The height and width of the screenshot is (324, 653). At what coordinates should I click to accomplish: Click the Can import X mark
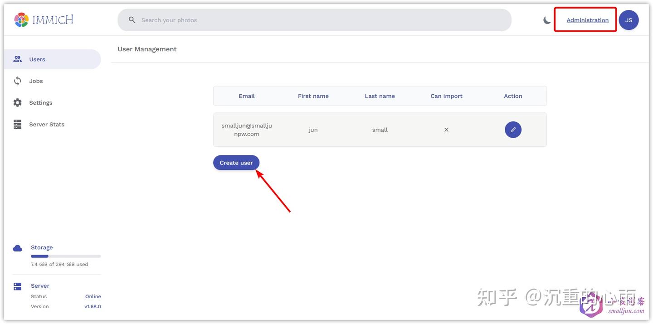click(446, 130)
